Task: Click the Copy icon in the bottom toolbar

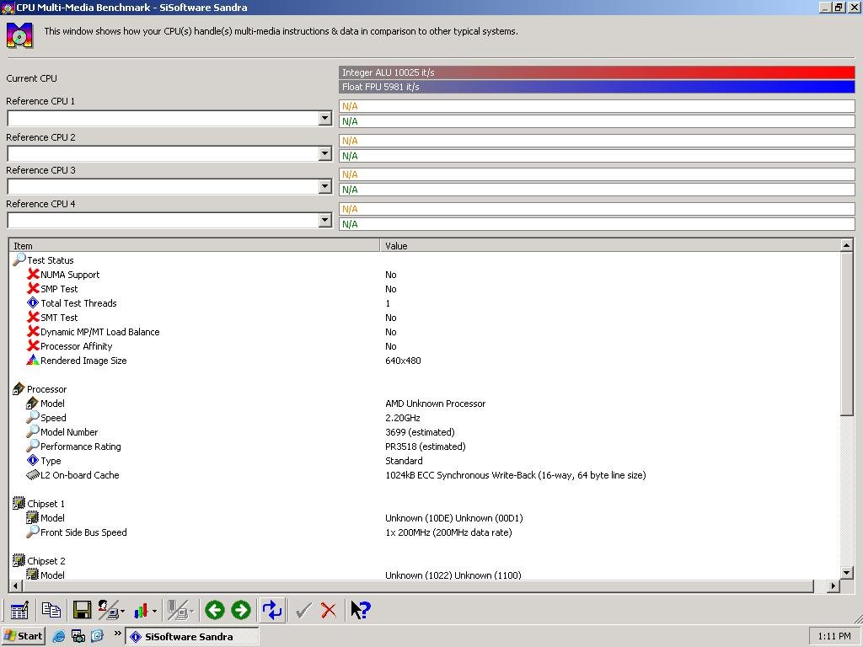Action: point(51,610)
